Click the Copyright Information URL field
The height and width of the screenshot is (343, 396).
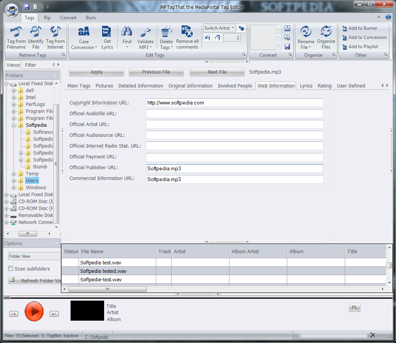point(234,103)
